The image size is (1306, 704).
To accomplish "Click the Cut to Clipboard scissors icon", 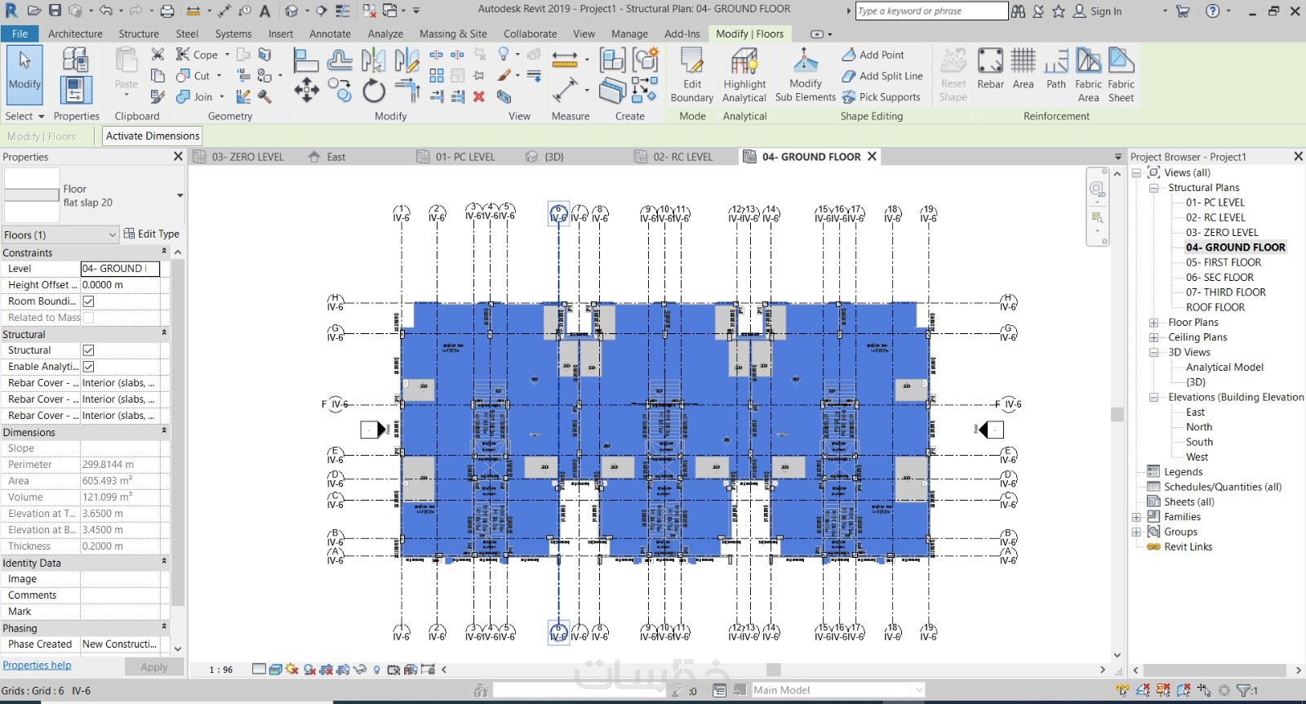I will [x=158, y=54].
